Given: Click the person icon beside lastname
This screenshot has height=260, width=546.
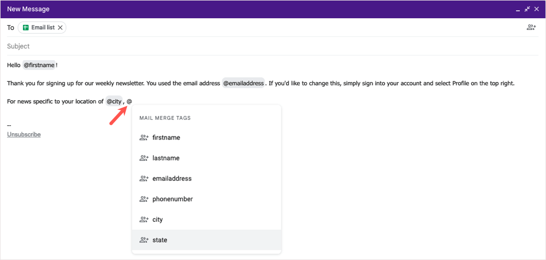Looking at the screenshot, I should click(143, 158).
